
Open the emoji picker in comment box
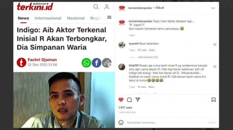121,123
